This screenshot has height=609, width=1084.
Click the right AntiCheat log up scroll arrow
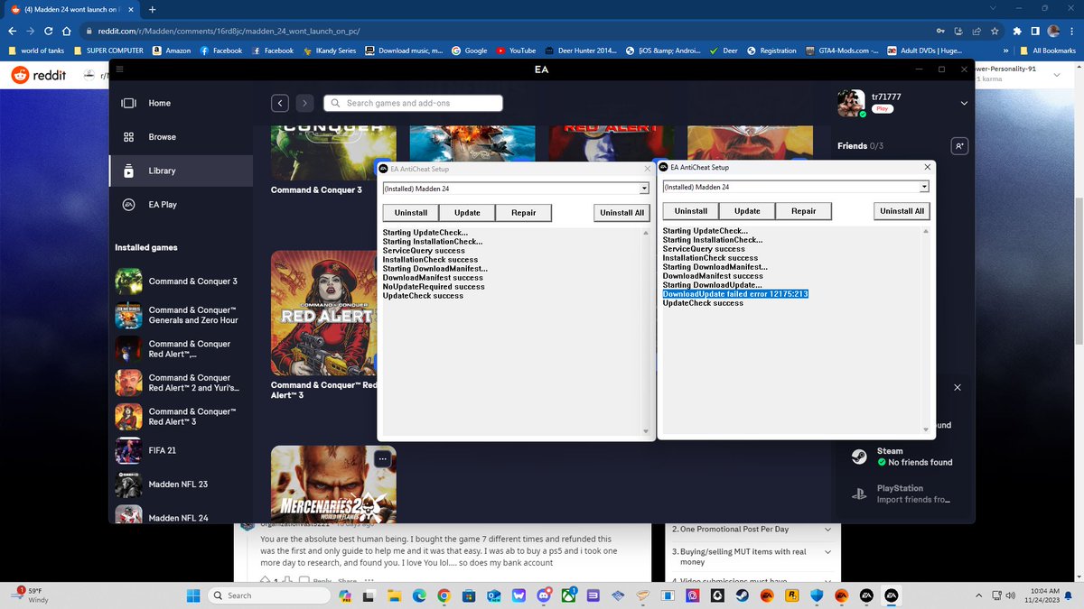(925, 231)
